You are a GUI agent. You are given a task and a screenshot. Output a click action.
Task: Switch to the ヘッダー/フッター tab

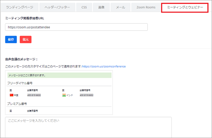pyautogui.click(x=57, y=7)
